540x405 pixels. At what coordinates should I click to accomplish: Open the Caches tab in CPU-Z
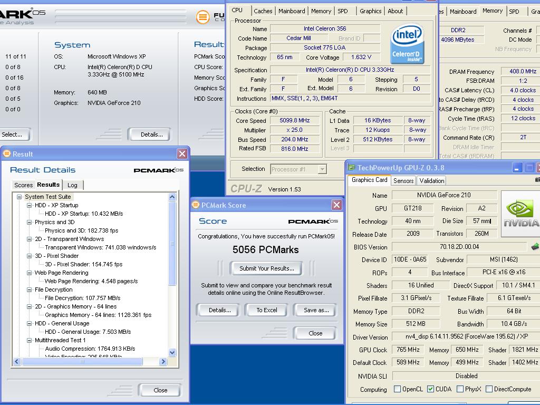tap(263, 11)
